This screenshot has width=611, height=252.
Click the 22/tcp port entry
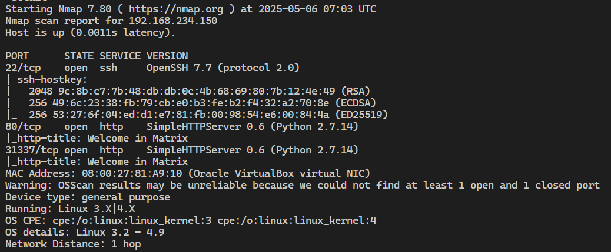click(23, 68)
